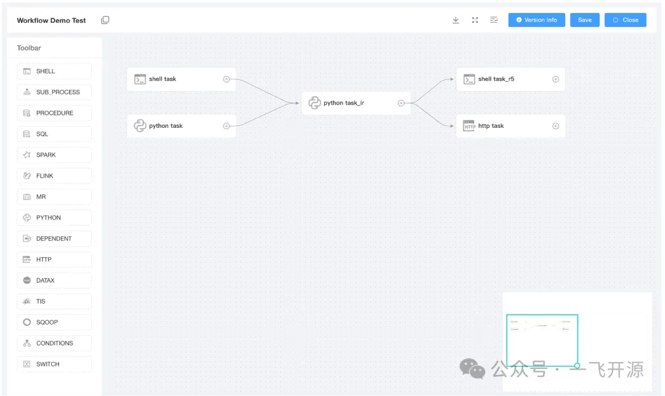Toggle fullscreen canvas mode icon

(x=475, y=20)
